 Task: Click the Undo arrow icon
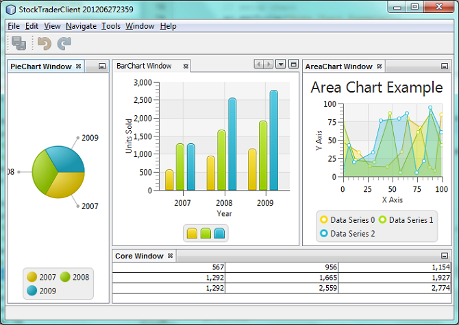coord(45,44)
